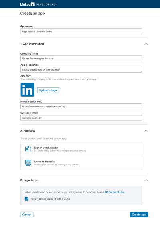
Task: Collapse the Products section chevron
Action: click(x=146, y=131)
